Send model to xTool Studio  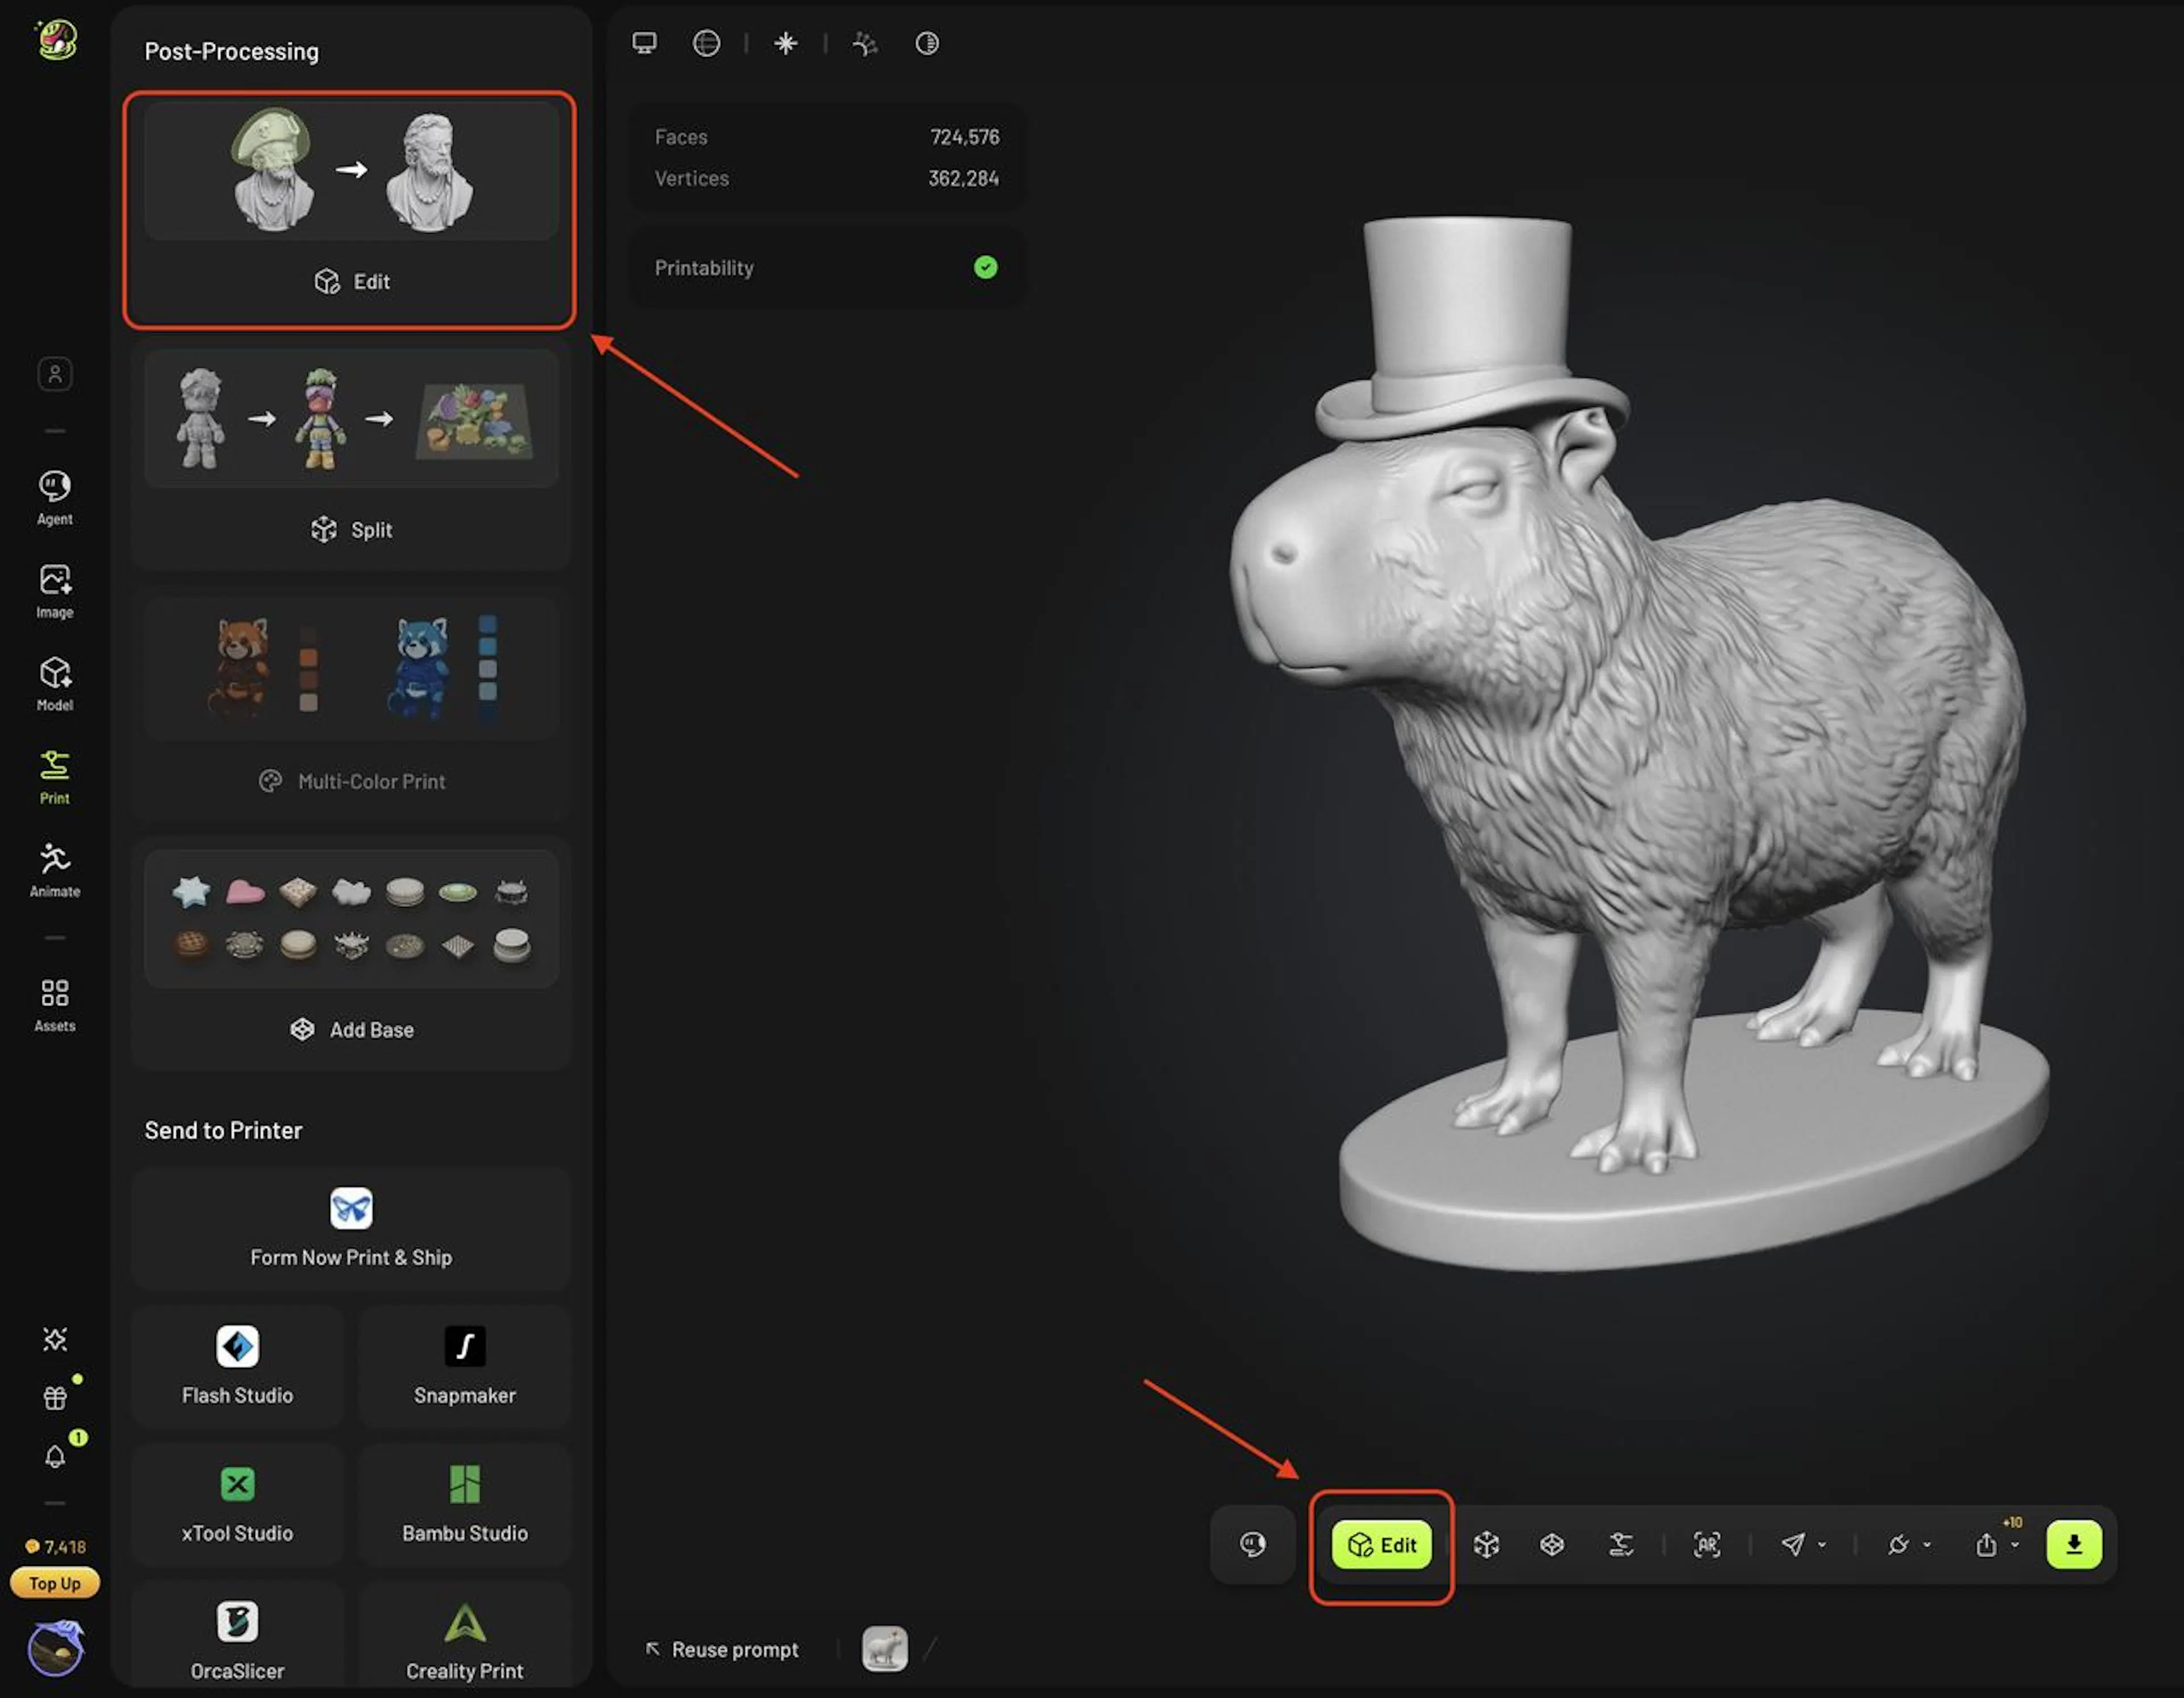(237, 1505)
